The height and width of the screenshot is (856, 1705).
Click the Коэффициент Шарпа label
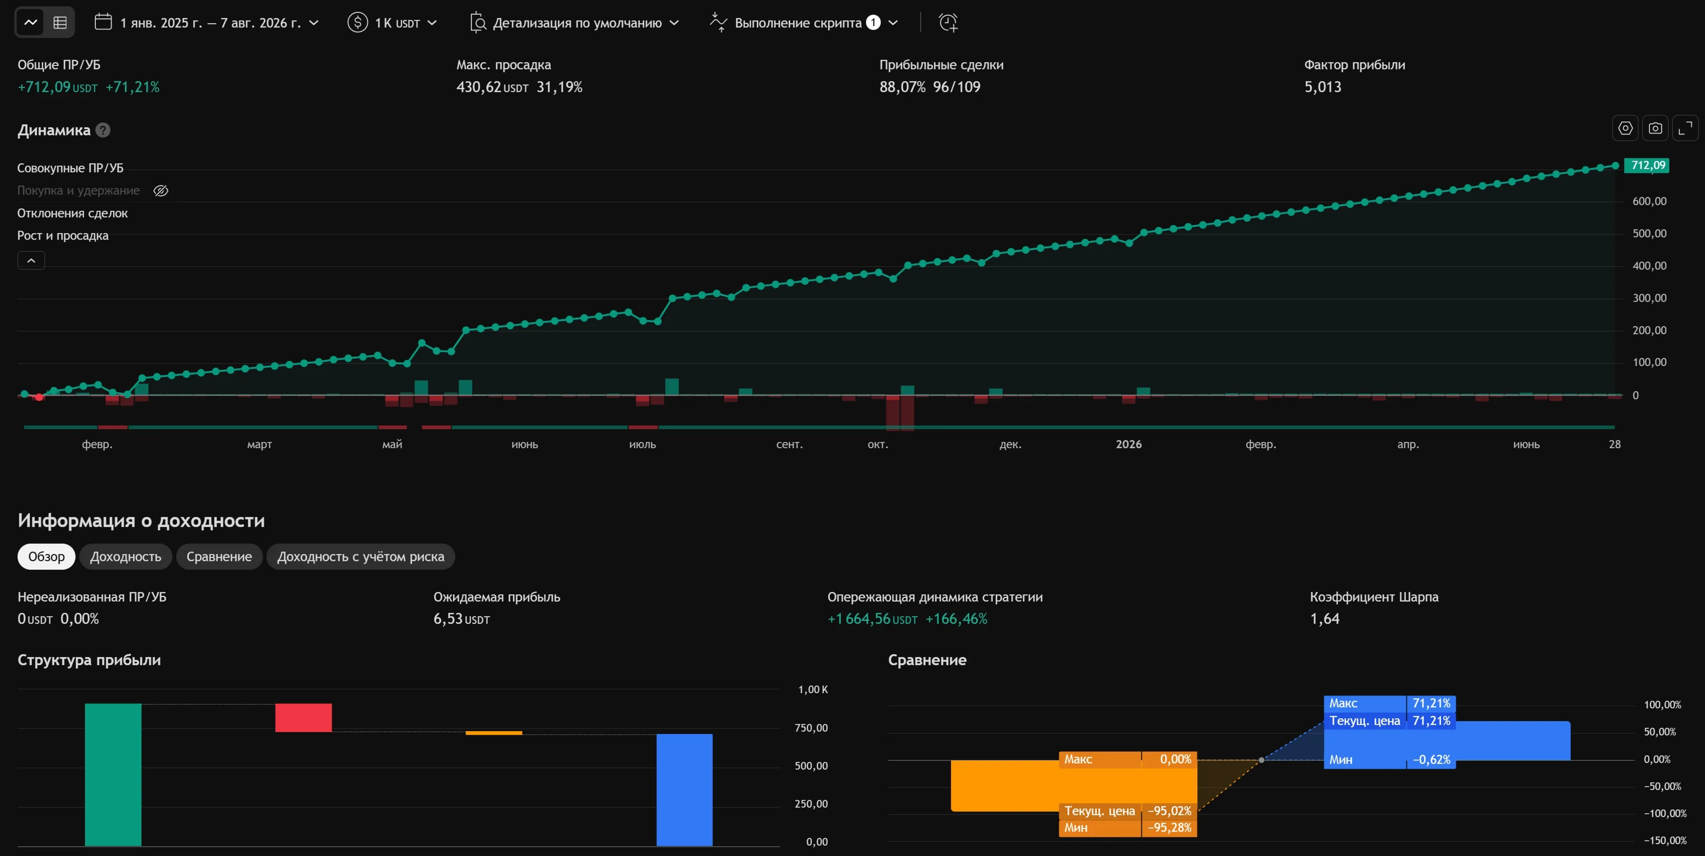tap(1374, 597)
